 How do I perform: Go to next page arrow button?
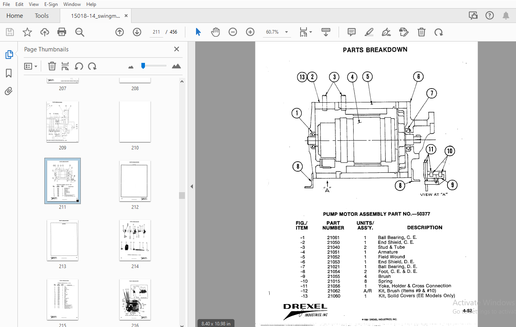click(x=137, y=32)
